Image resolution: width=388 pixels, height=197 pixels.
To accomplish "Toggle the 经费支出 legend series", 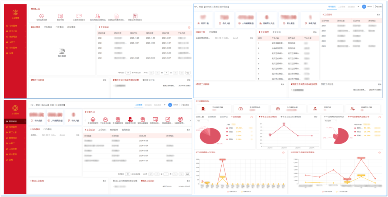I will [x=245, y=191].
